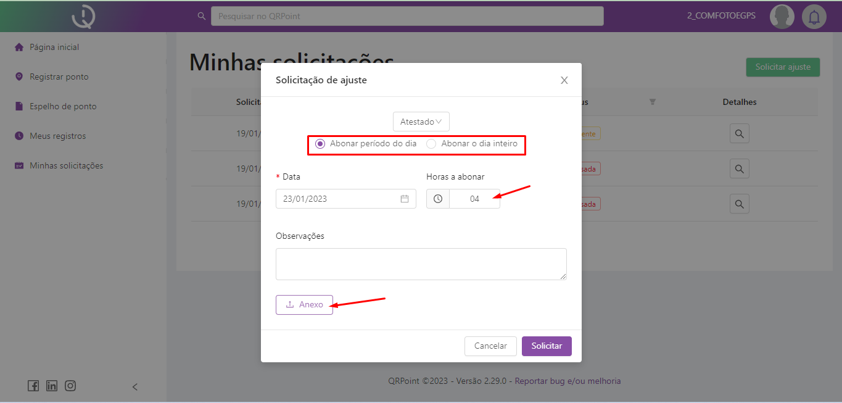Open Meus registros in the sidebar
842x403 pixels.
coord(57,136)
